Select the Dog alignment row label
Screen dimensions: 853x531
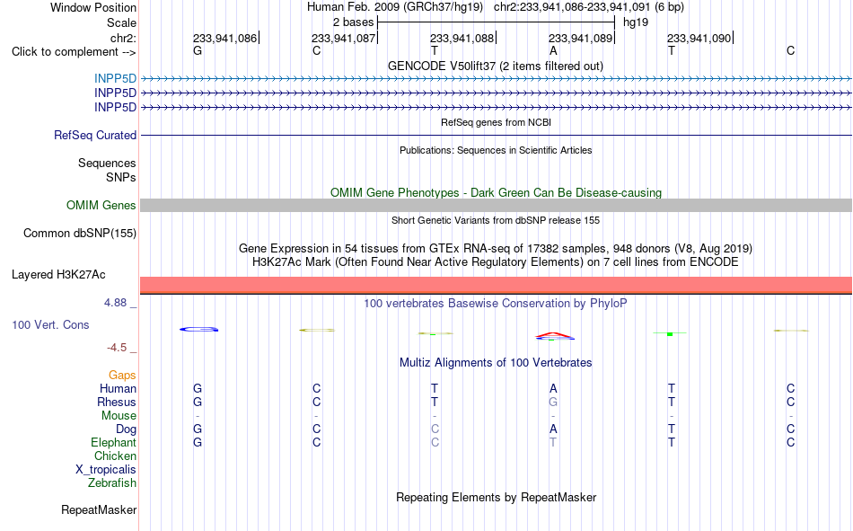click(126, 429)
